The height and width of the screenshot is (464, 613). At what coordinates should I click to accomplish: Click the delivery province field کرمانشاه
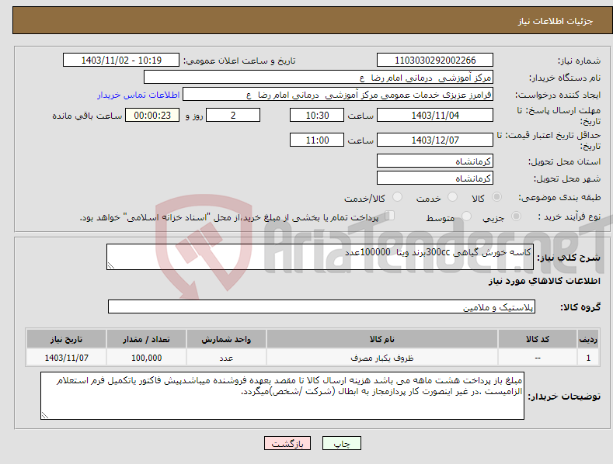(x=435, y=161)
